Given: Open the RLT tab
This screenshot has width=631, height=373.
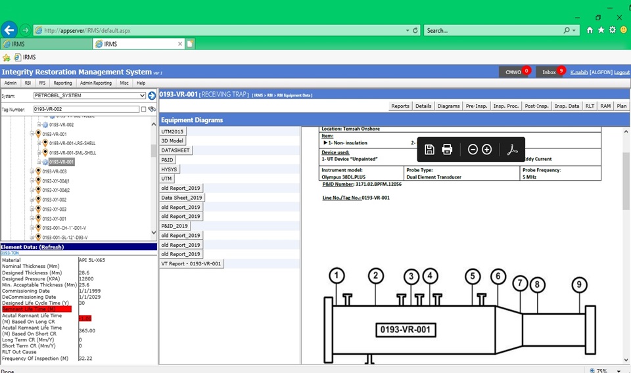Looking at the screenshot, I should click(590, 106).
